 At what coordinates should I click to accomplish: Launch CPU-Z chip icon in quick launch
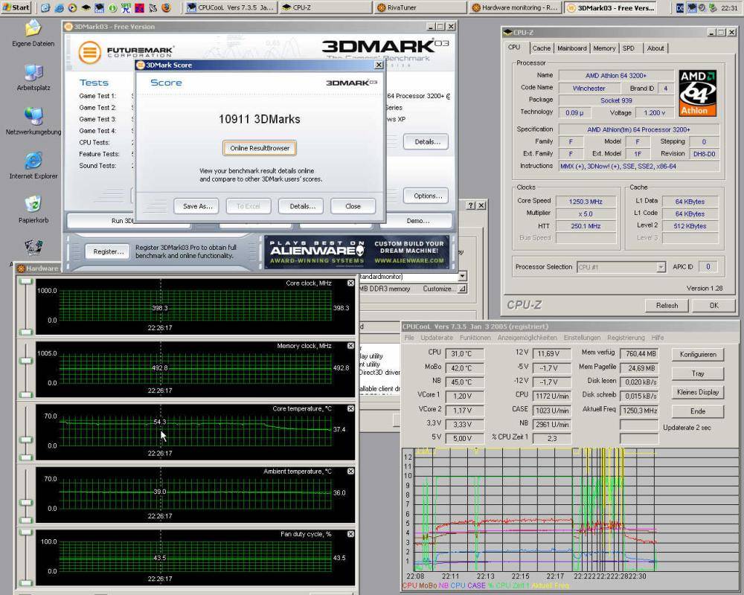pyautogui.click(x=86, y=7)
